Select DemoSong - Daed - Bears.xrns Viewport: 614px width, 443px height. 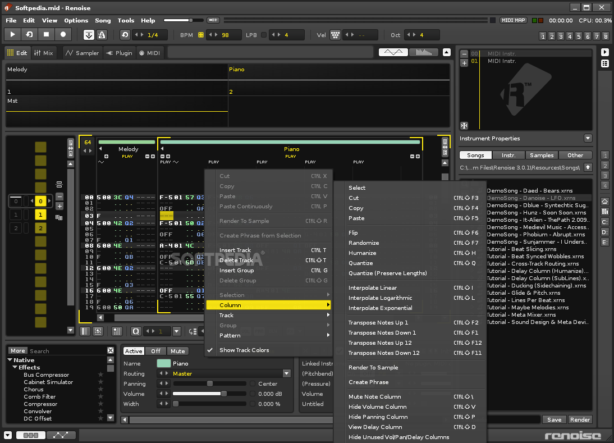point(529,190)
